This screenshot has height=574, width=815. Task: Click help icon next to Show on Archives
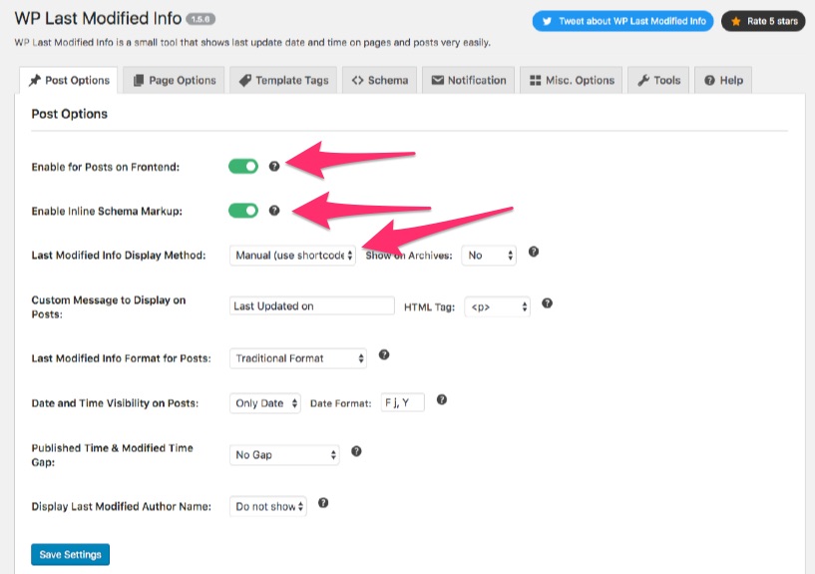pyautogui.click(x=534, y=252)
